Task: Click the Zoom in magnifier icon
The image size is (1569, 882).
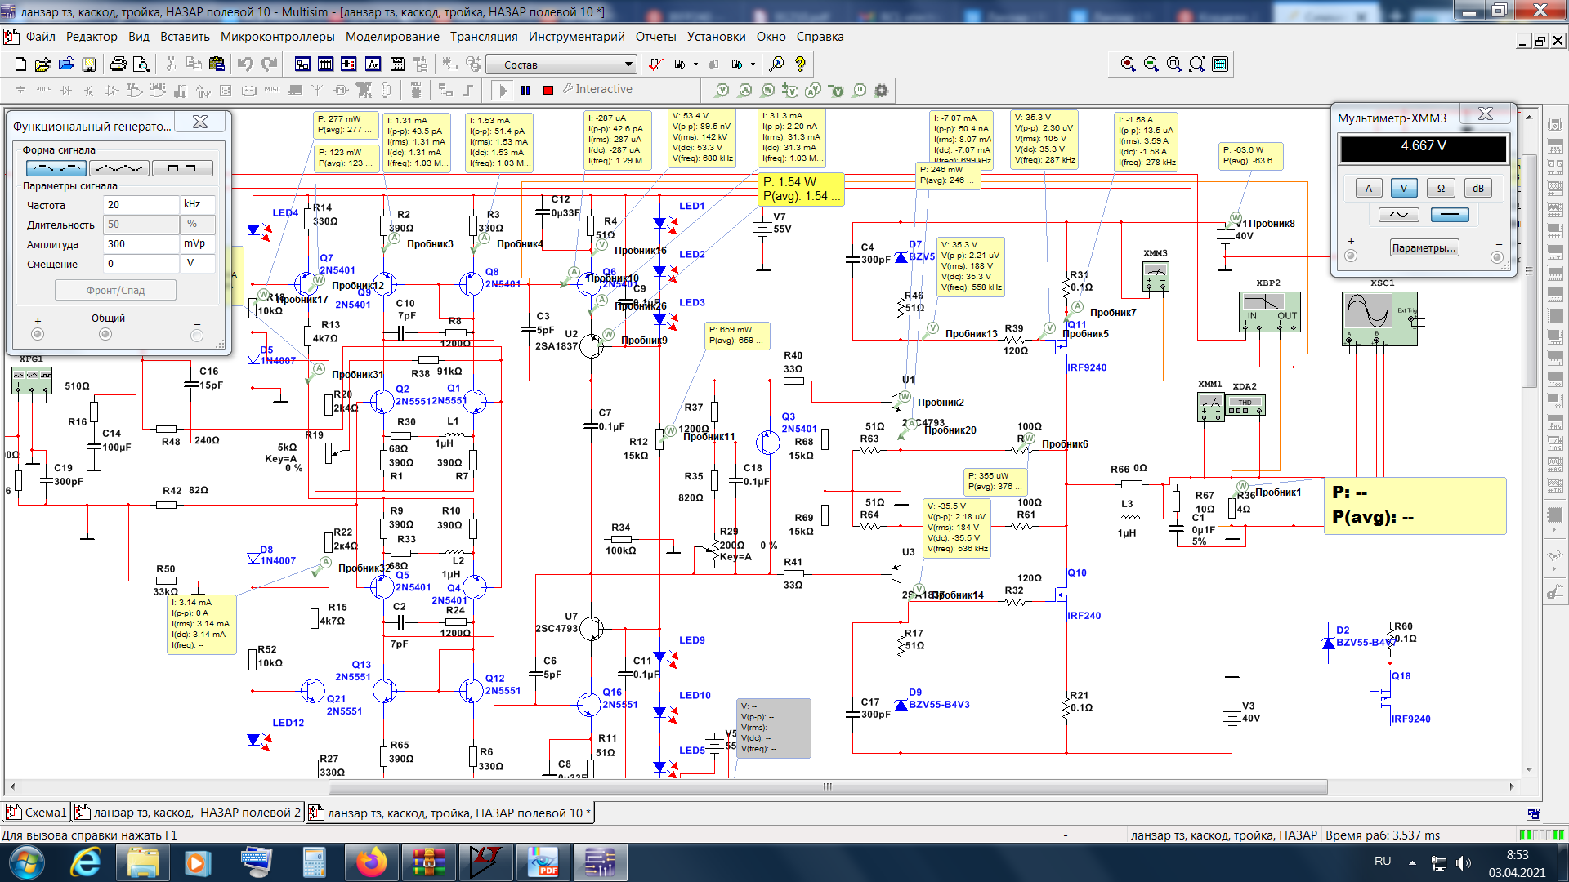Action: tap(1128, 65)
